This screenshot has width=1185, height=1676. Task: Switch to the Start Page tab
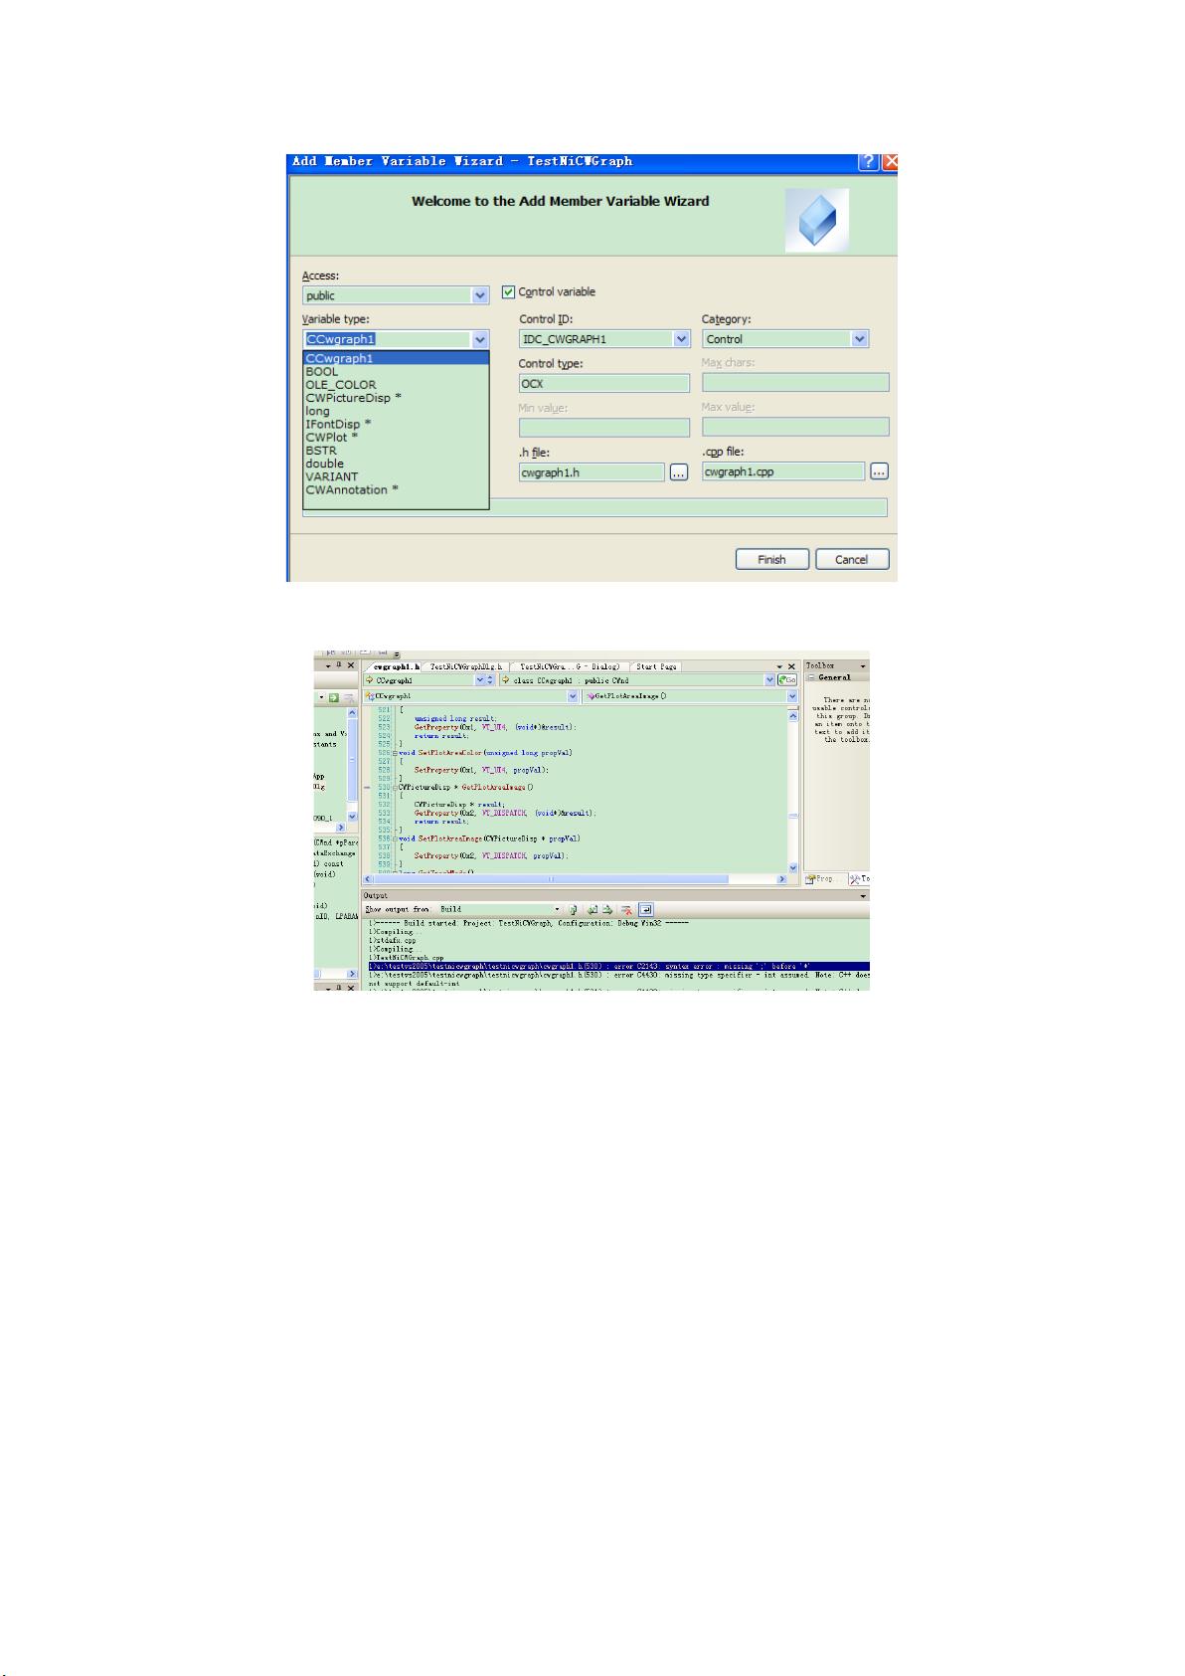click(x=656, y=666)
